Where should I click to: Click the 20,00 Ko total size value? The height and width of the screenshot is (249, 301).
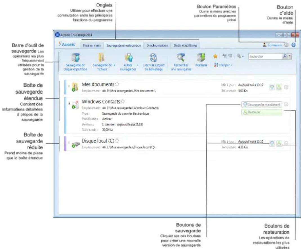(107, 130)
